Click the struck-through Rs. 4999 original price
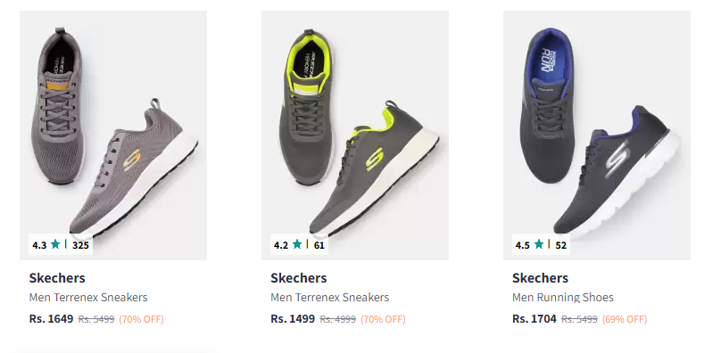Screen dimensions: 704x353 click(x=337, y=319)
